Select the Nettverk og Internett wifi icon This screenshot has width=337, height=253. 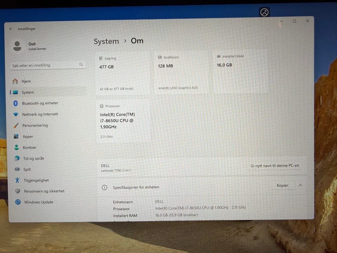click(16, 114)
